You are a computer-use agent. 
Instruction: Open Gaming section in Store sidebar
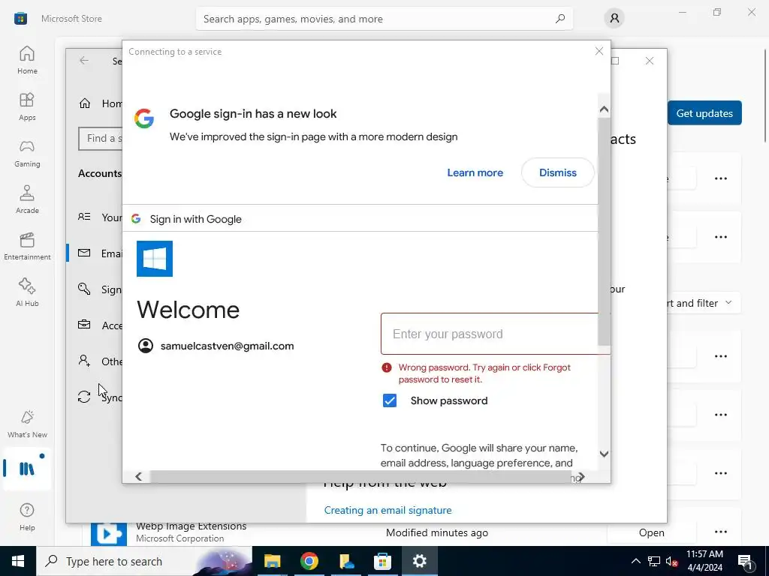coord(27,153)
